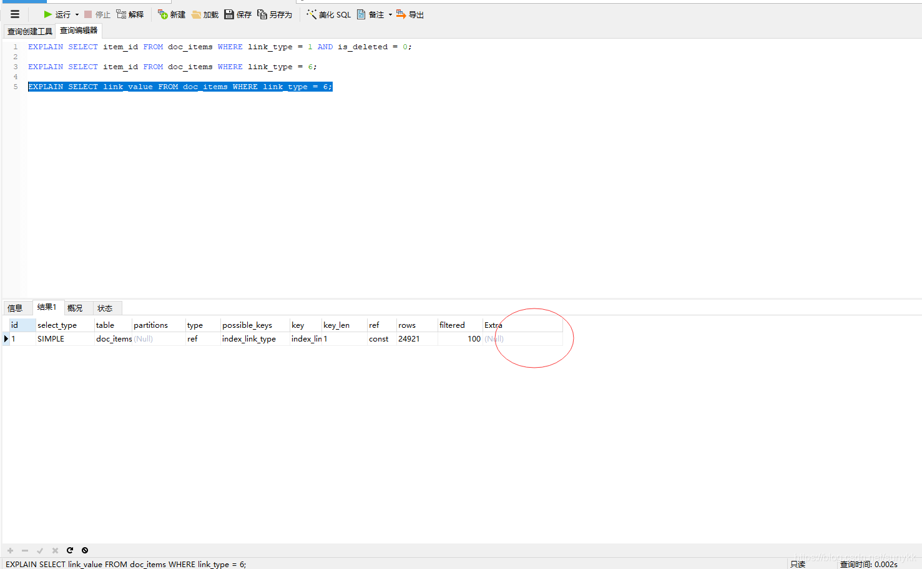Viewport: 922px width, 569px height.
Task: Expand the 备注 dropdown arrow
Action: coord(390,14)
